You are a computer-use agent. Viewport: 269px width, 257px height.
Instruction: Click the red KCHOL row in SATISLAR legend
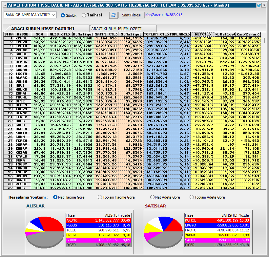(x=217, y=220)
